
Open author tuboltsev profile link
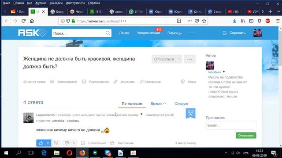tap(215, 72)
